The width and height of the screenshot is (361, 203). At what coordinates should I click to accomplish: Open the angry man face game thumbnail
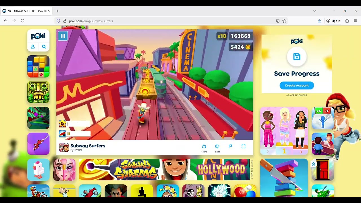[116, 191]
